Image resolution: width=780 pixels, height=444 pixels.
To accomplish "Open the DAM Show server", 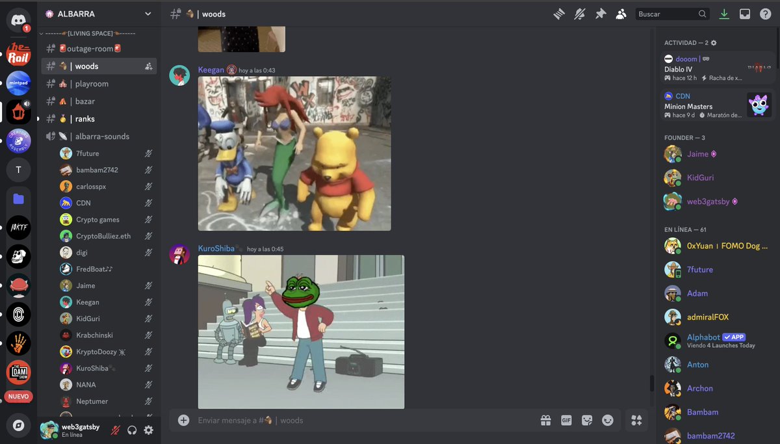I will [18, 372].
